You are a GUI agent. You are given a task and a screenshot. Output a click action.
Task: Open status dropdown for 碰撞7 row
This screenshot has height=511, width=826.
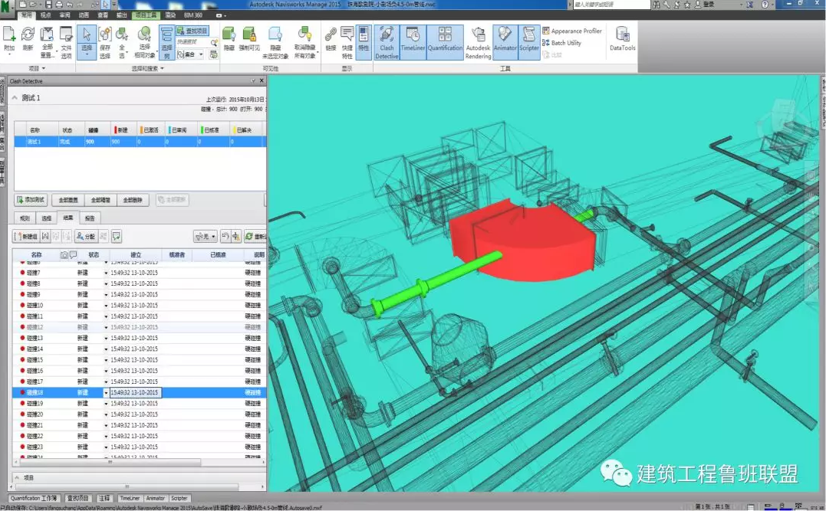pyautogui.click(x=106, y=273)
